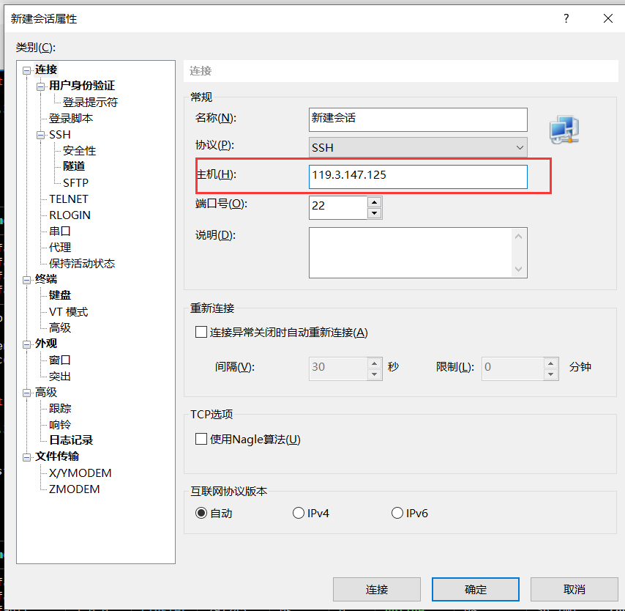Select 连接 in the category tree

(46, 70)
